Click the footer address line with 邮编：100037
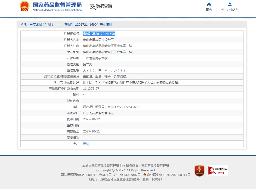The image size is (256, 194). (x=126, y=179)
